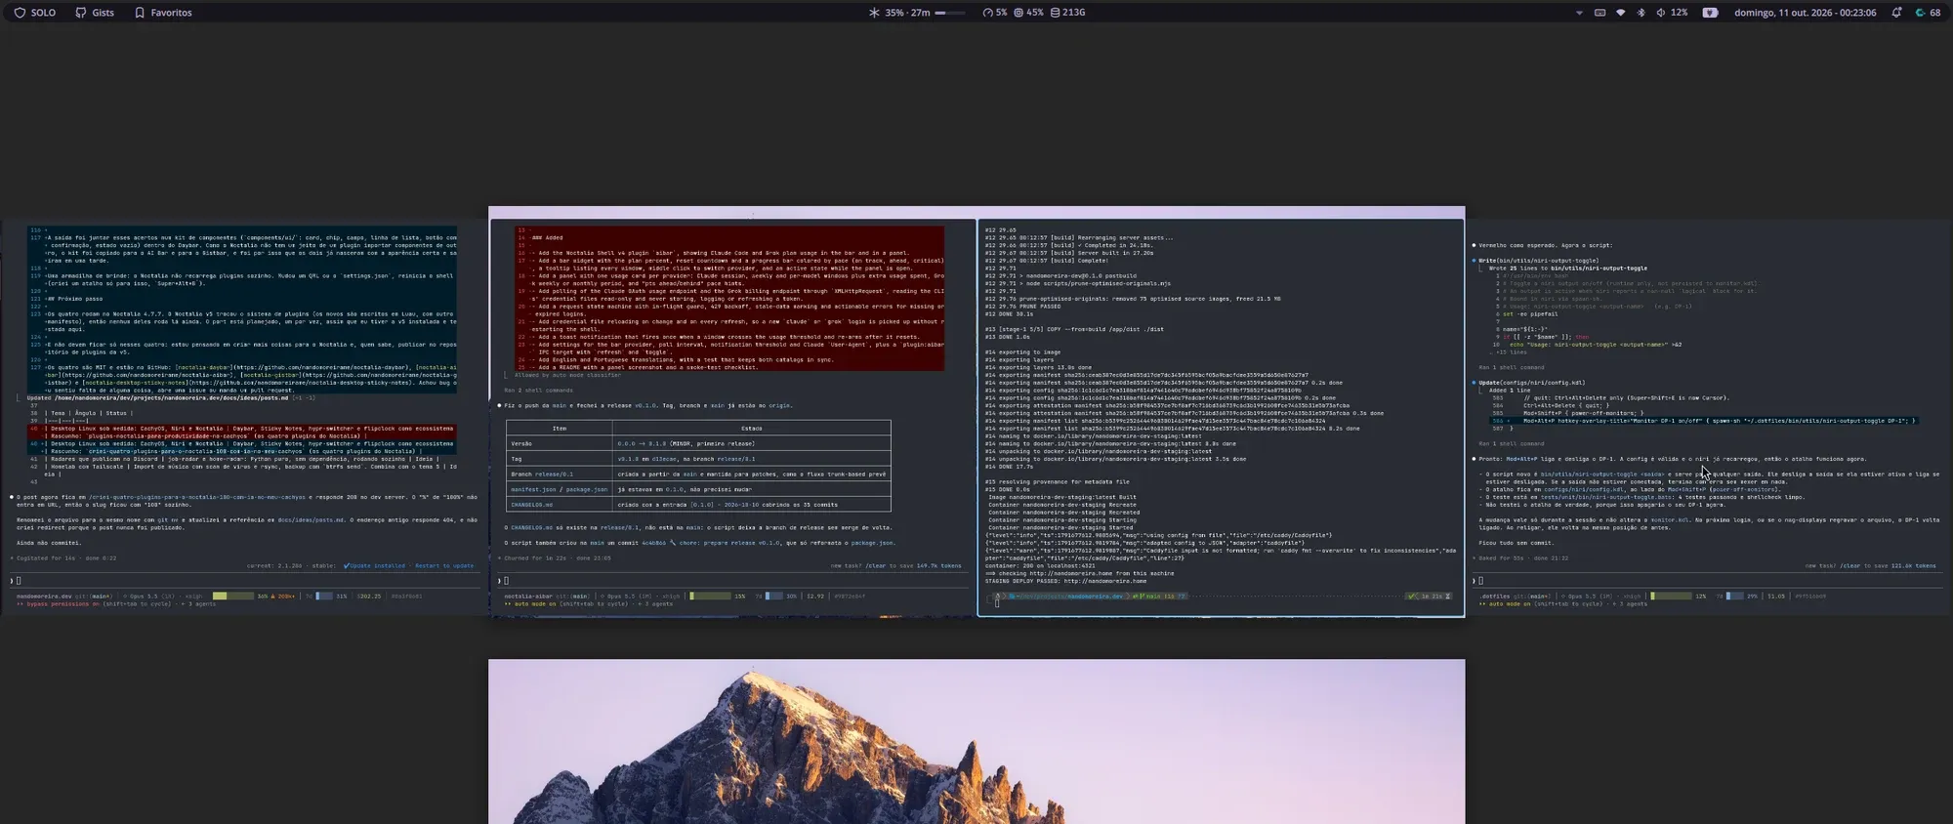Click the 'CHANGELOG.md' cell in the release table
This screenshot has height=824, width=1953.
(x=559, y=505)
